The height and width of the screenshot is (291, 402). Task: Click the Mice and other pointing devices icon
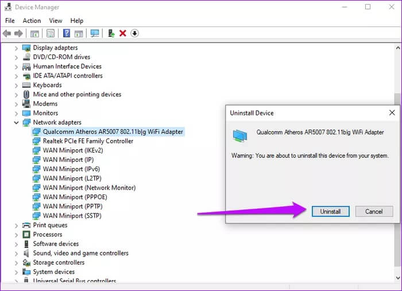point(26,95)
